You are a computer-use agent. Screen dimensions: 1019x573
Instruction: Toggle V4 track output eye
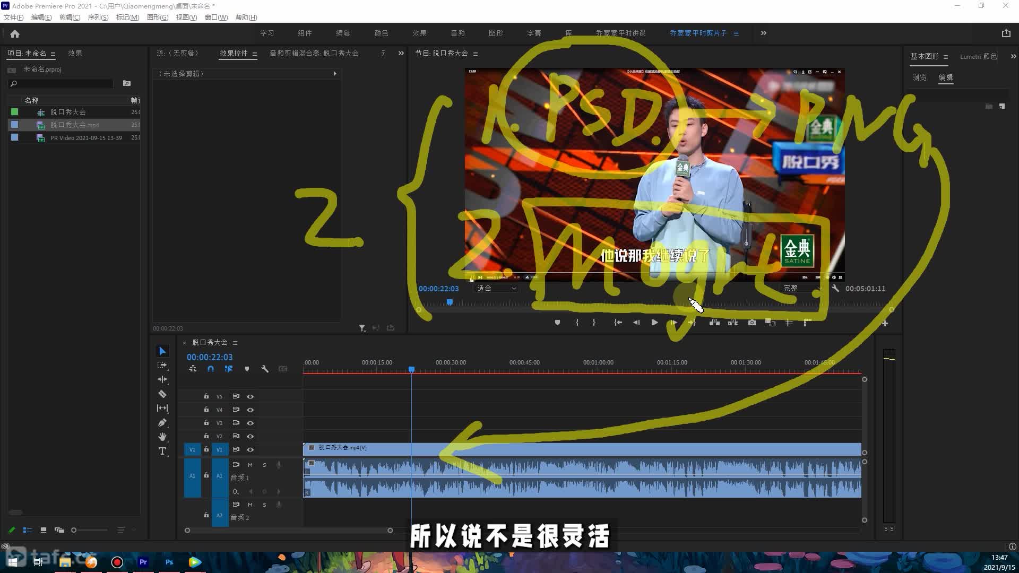point(250,410)
